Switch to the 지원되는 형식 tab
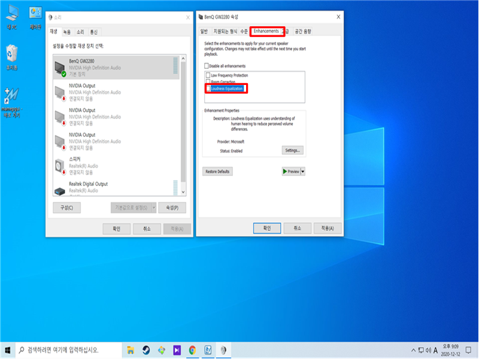The width and height of the screenshot is (479, 359). pos(225,32)
